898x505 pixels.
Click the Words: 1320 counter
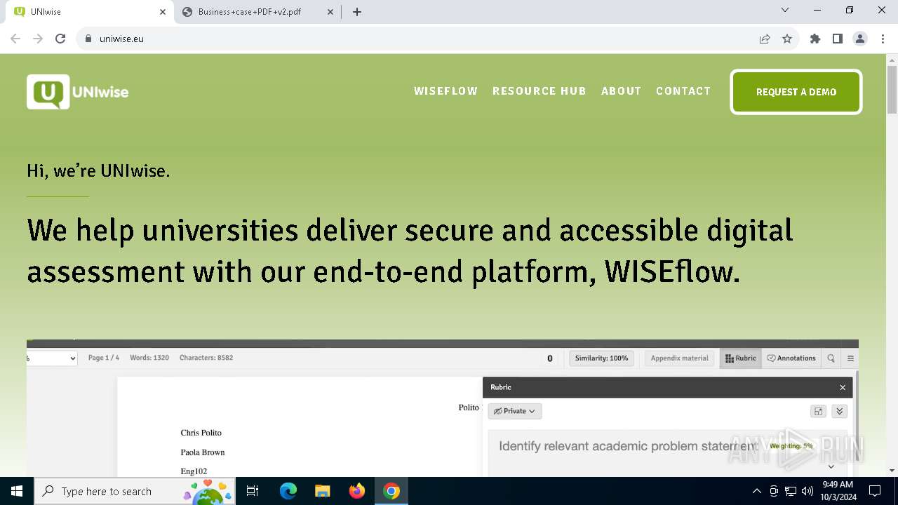149,358
